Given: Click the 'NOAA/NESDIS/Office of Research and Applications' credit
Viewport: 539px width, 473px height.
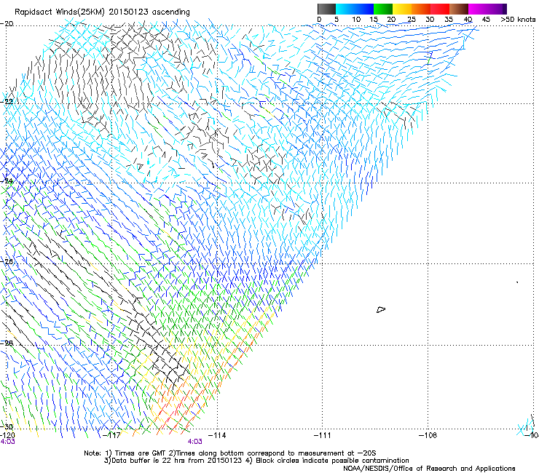Looking at the screenshot, I should tap(429, 468).
